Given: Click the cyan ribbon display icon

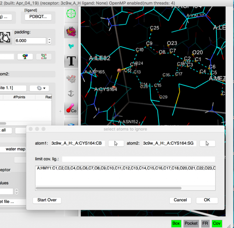Looking at the screenshot, I should (x=71, y=46).
